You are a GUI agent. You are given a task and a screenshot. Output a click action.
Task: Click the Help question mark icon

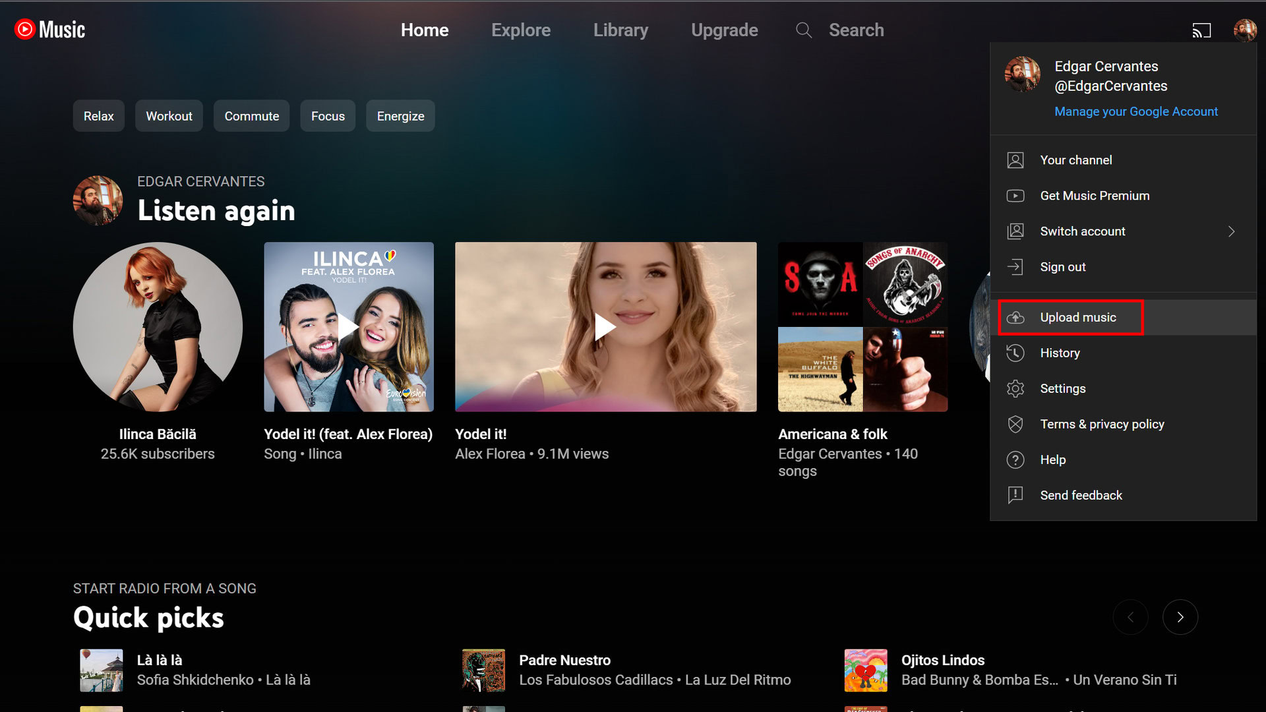1015,460
